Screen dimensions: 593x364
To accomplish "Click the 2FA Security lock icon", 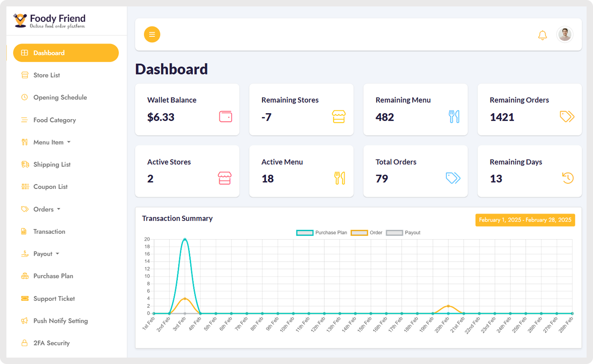I will (24, 343).
